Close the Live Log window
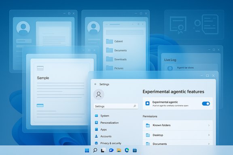 218,50
